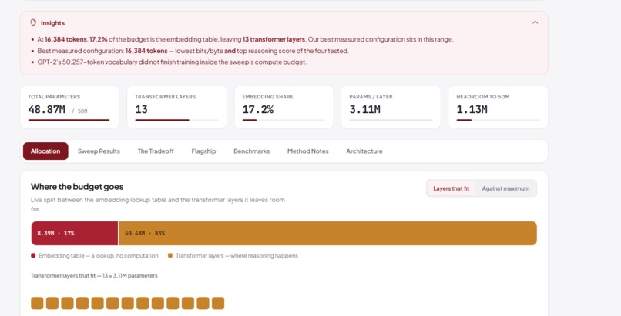This screenshot has height=316, width=621.
Task: Click the Transformer Layers card value 13
Action: (142, 109)
